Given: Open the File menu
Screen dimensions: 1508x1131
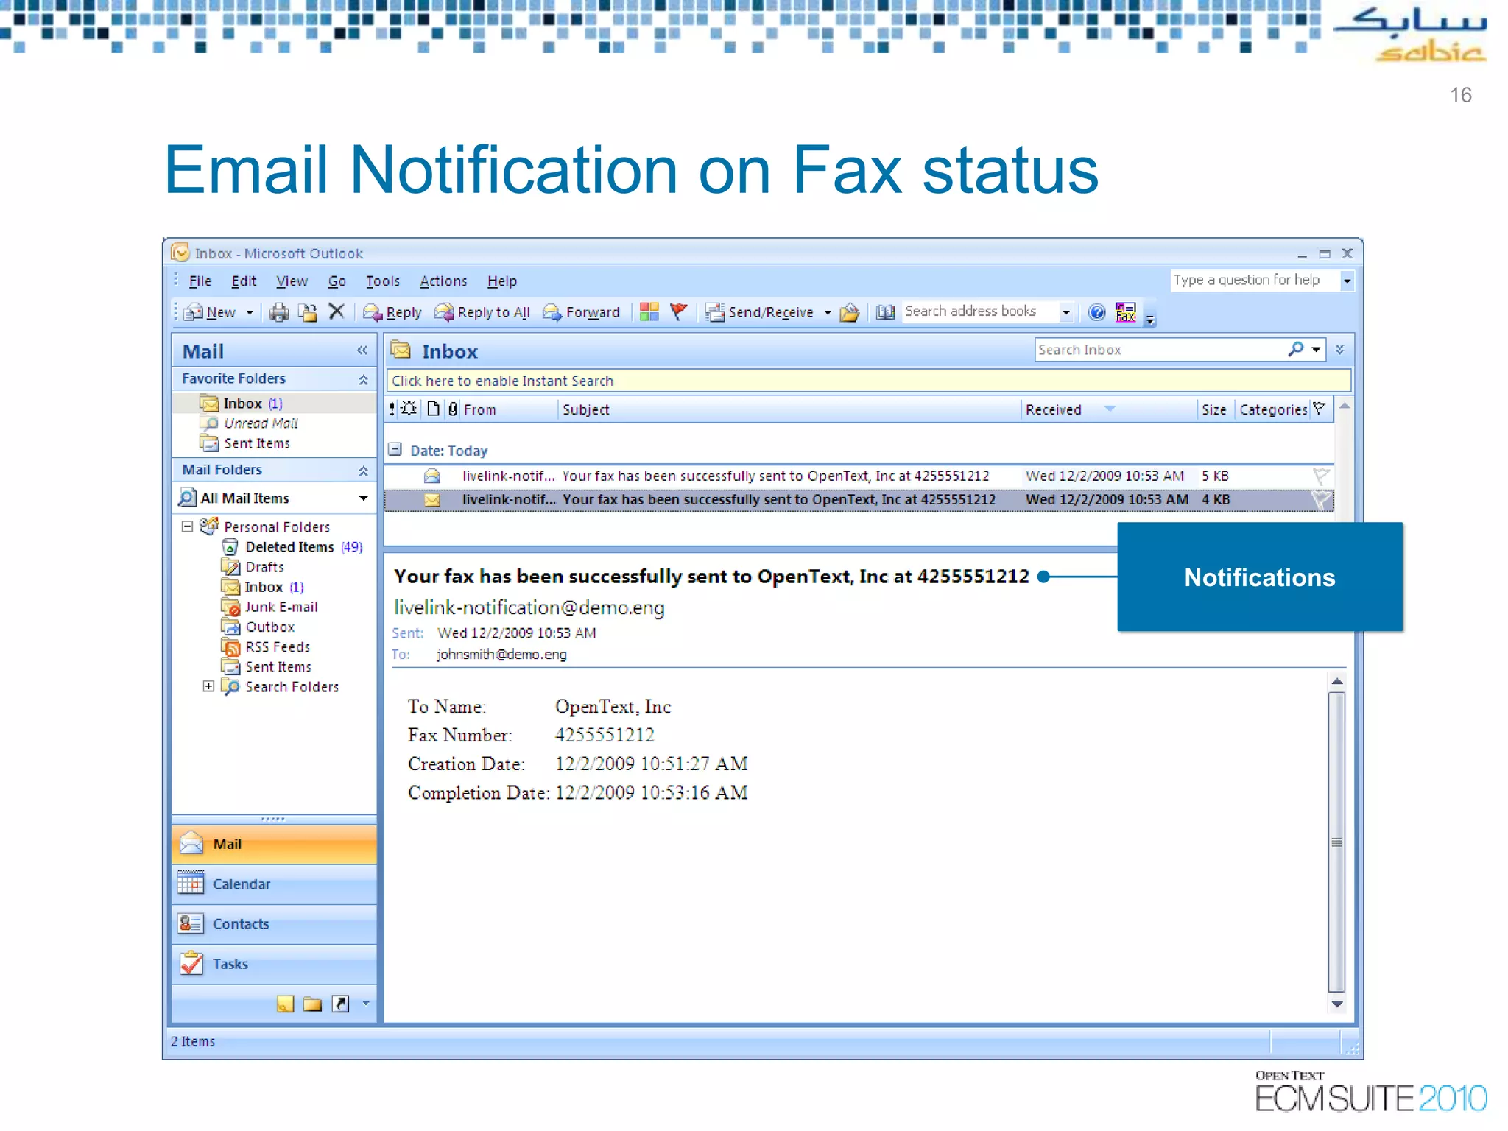Looking at the screenshot, I should click(200, 281).
